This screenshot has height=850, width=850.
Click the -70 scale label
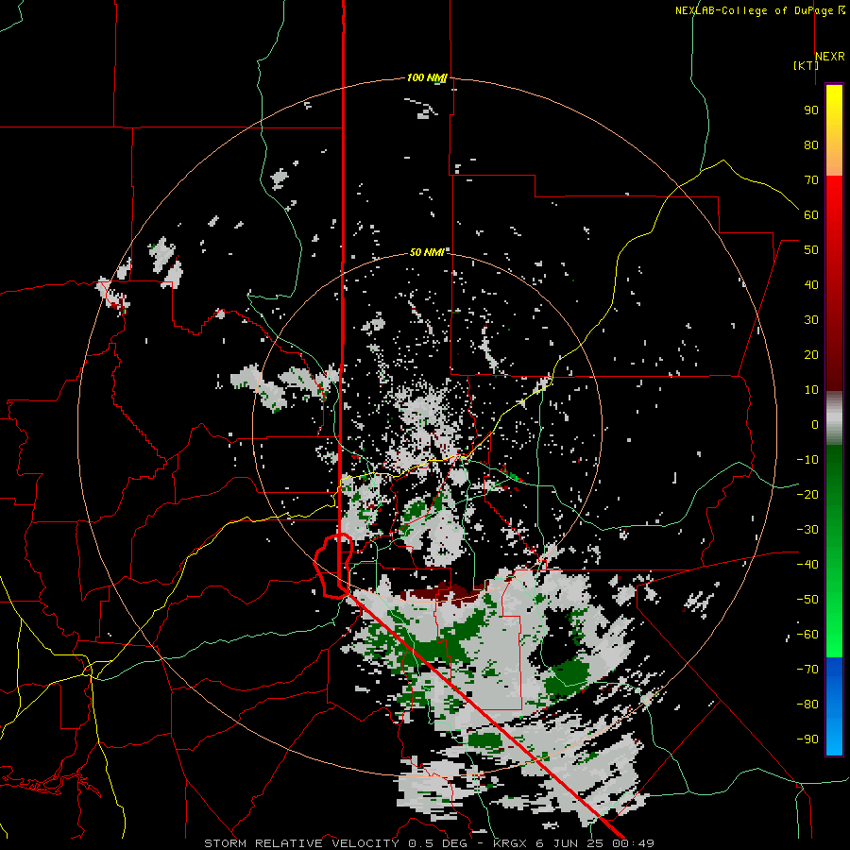click(807, 670)
